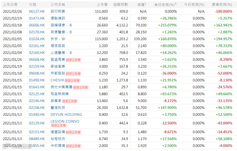Screen dimensions: 237x151
Task: Open stock code 06668.HK link
Action: 37,59
